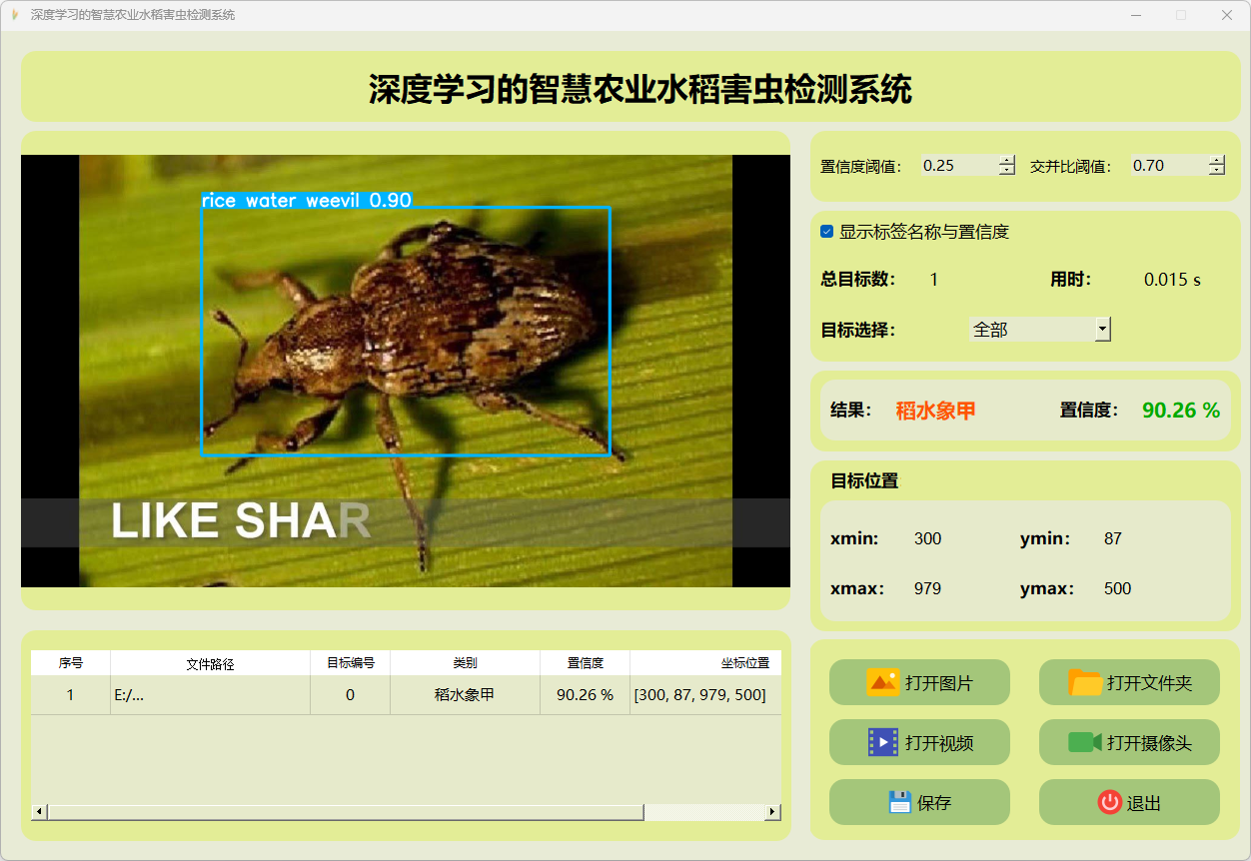Click the 置信度 column header in the table
The height and width of the screenshot is (861, 1251).
click(585, 663)
